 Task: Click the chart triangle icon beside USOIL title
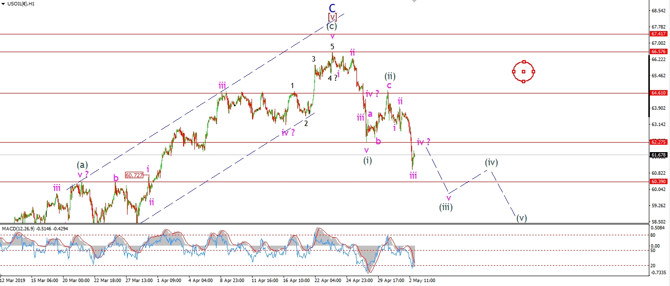point(3,3)
